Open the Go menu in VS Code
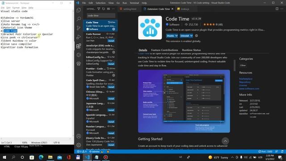Image resolution: width=286 pixels, height=161 pixels. [x=118, y=3]
